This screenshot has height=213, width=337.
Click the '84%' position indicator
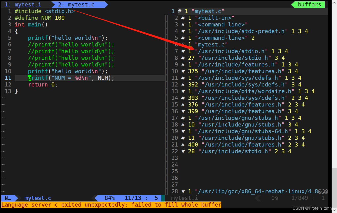(110, 198)
